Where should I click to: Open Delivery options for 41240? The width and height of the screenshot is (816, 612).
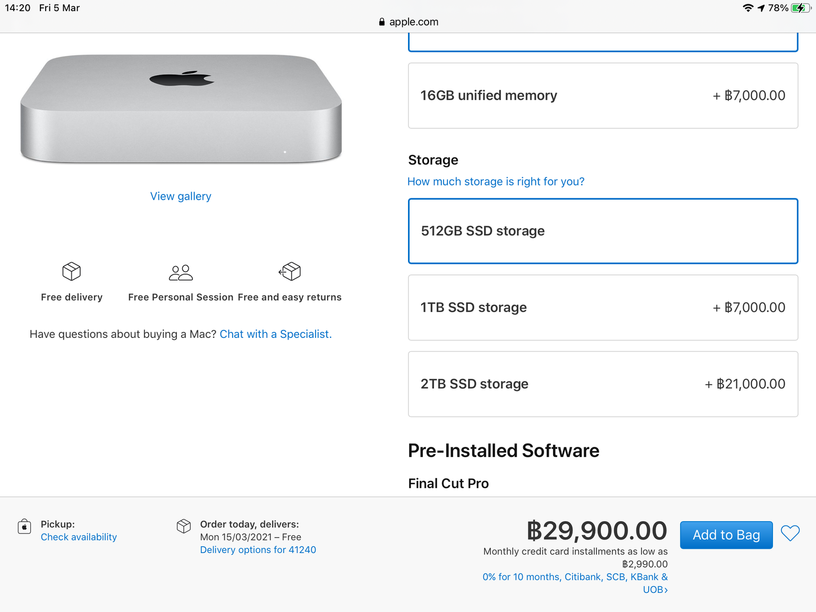258,550
